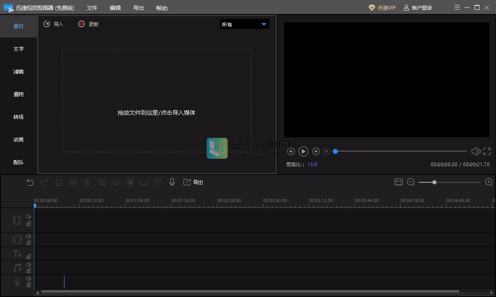This screenshot has width=496, height=297.
Task: Open the hamburger settings menu in title bar
Action: coord(457,7)
